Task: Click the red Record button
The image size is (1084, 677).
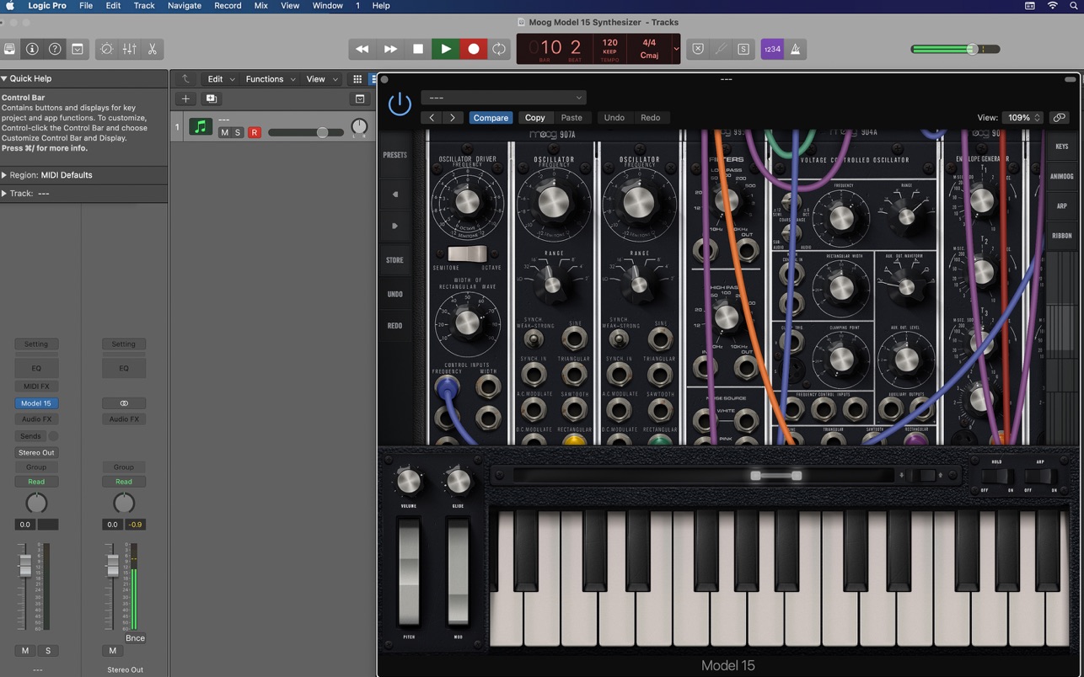Action: [473, 49]
